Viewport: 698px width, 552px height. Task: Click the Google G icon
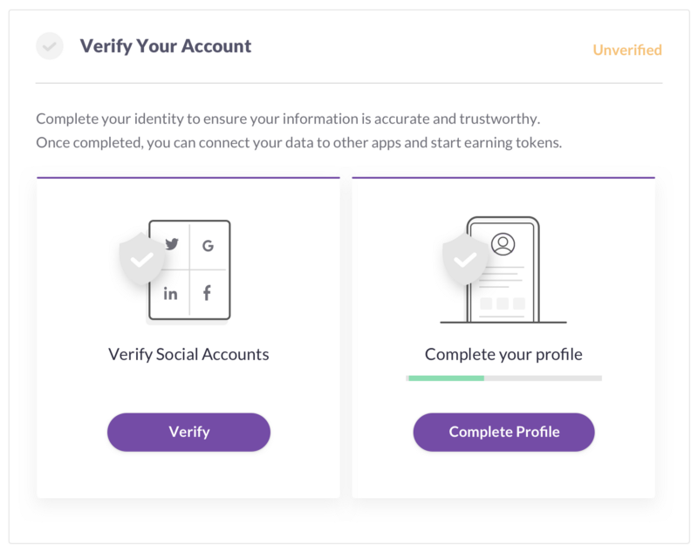(208, 246)
